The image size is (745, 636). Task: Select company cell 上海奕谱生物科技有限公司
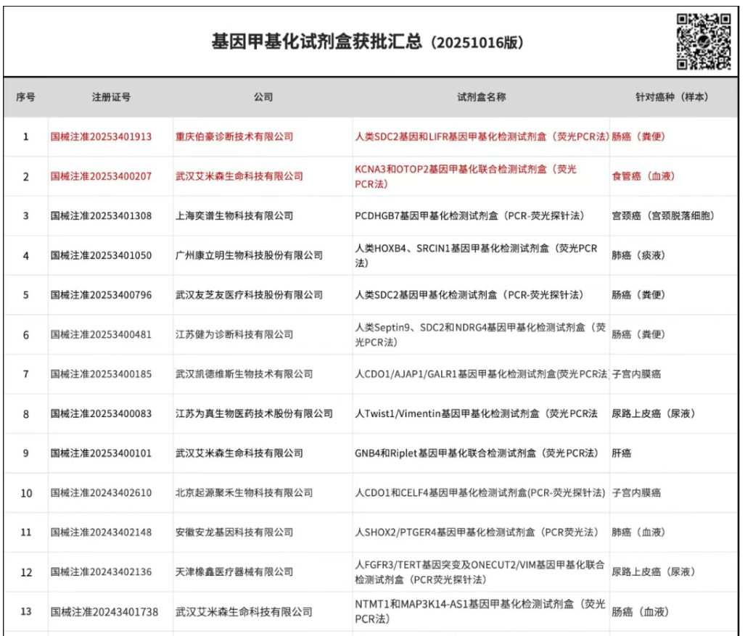click(234, 216)
